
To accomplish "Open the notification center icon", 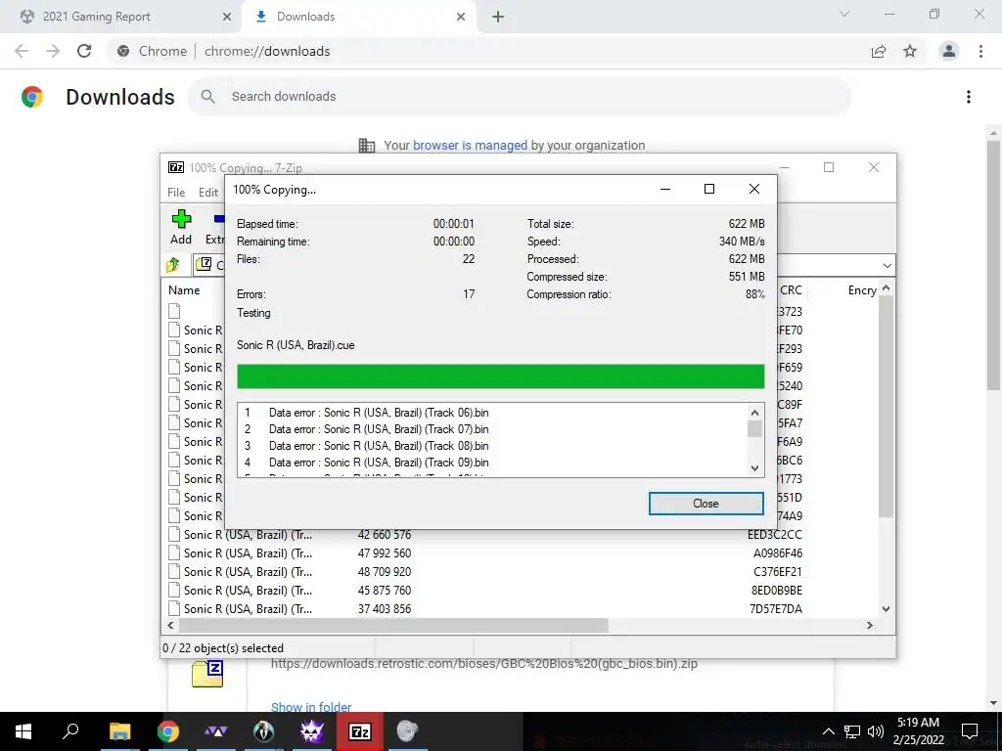I will 970,731.
